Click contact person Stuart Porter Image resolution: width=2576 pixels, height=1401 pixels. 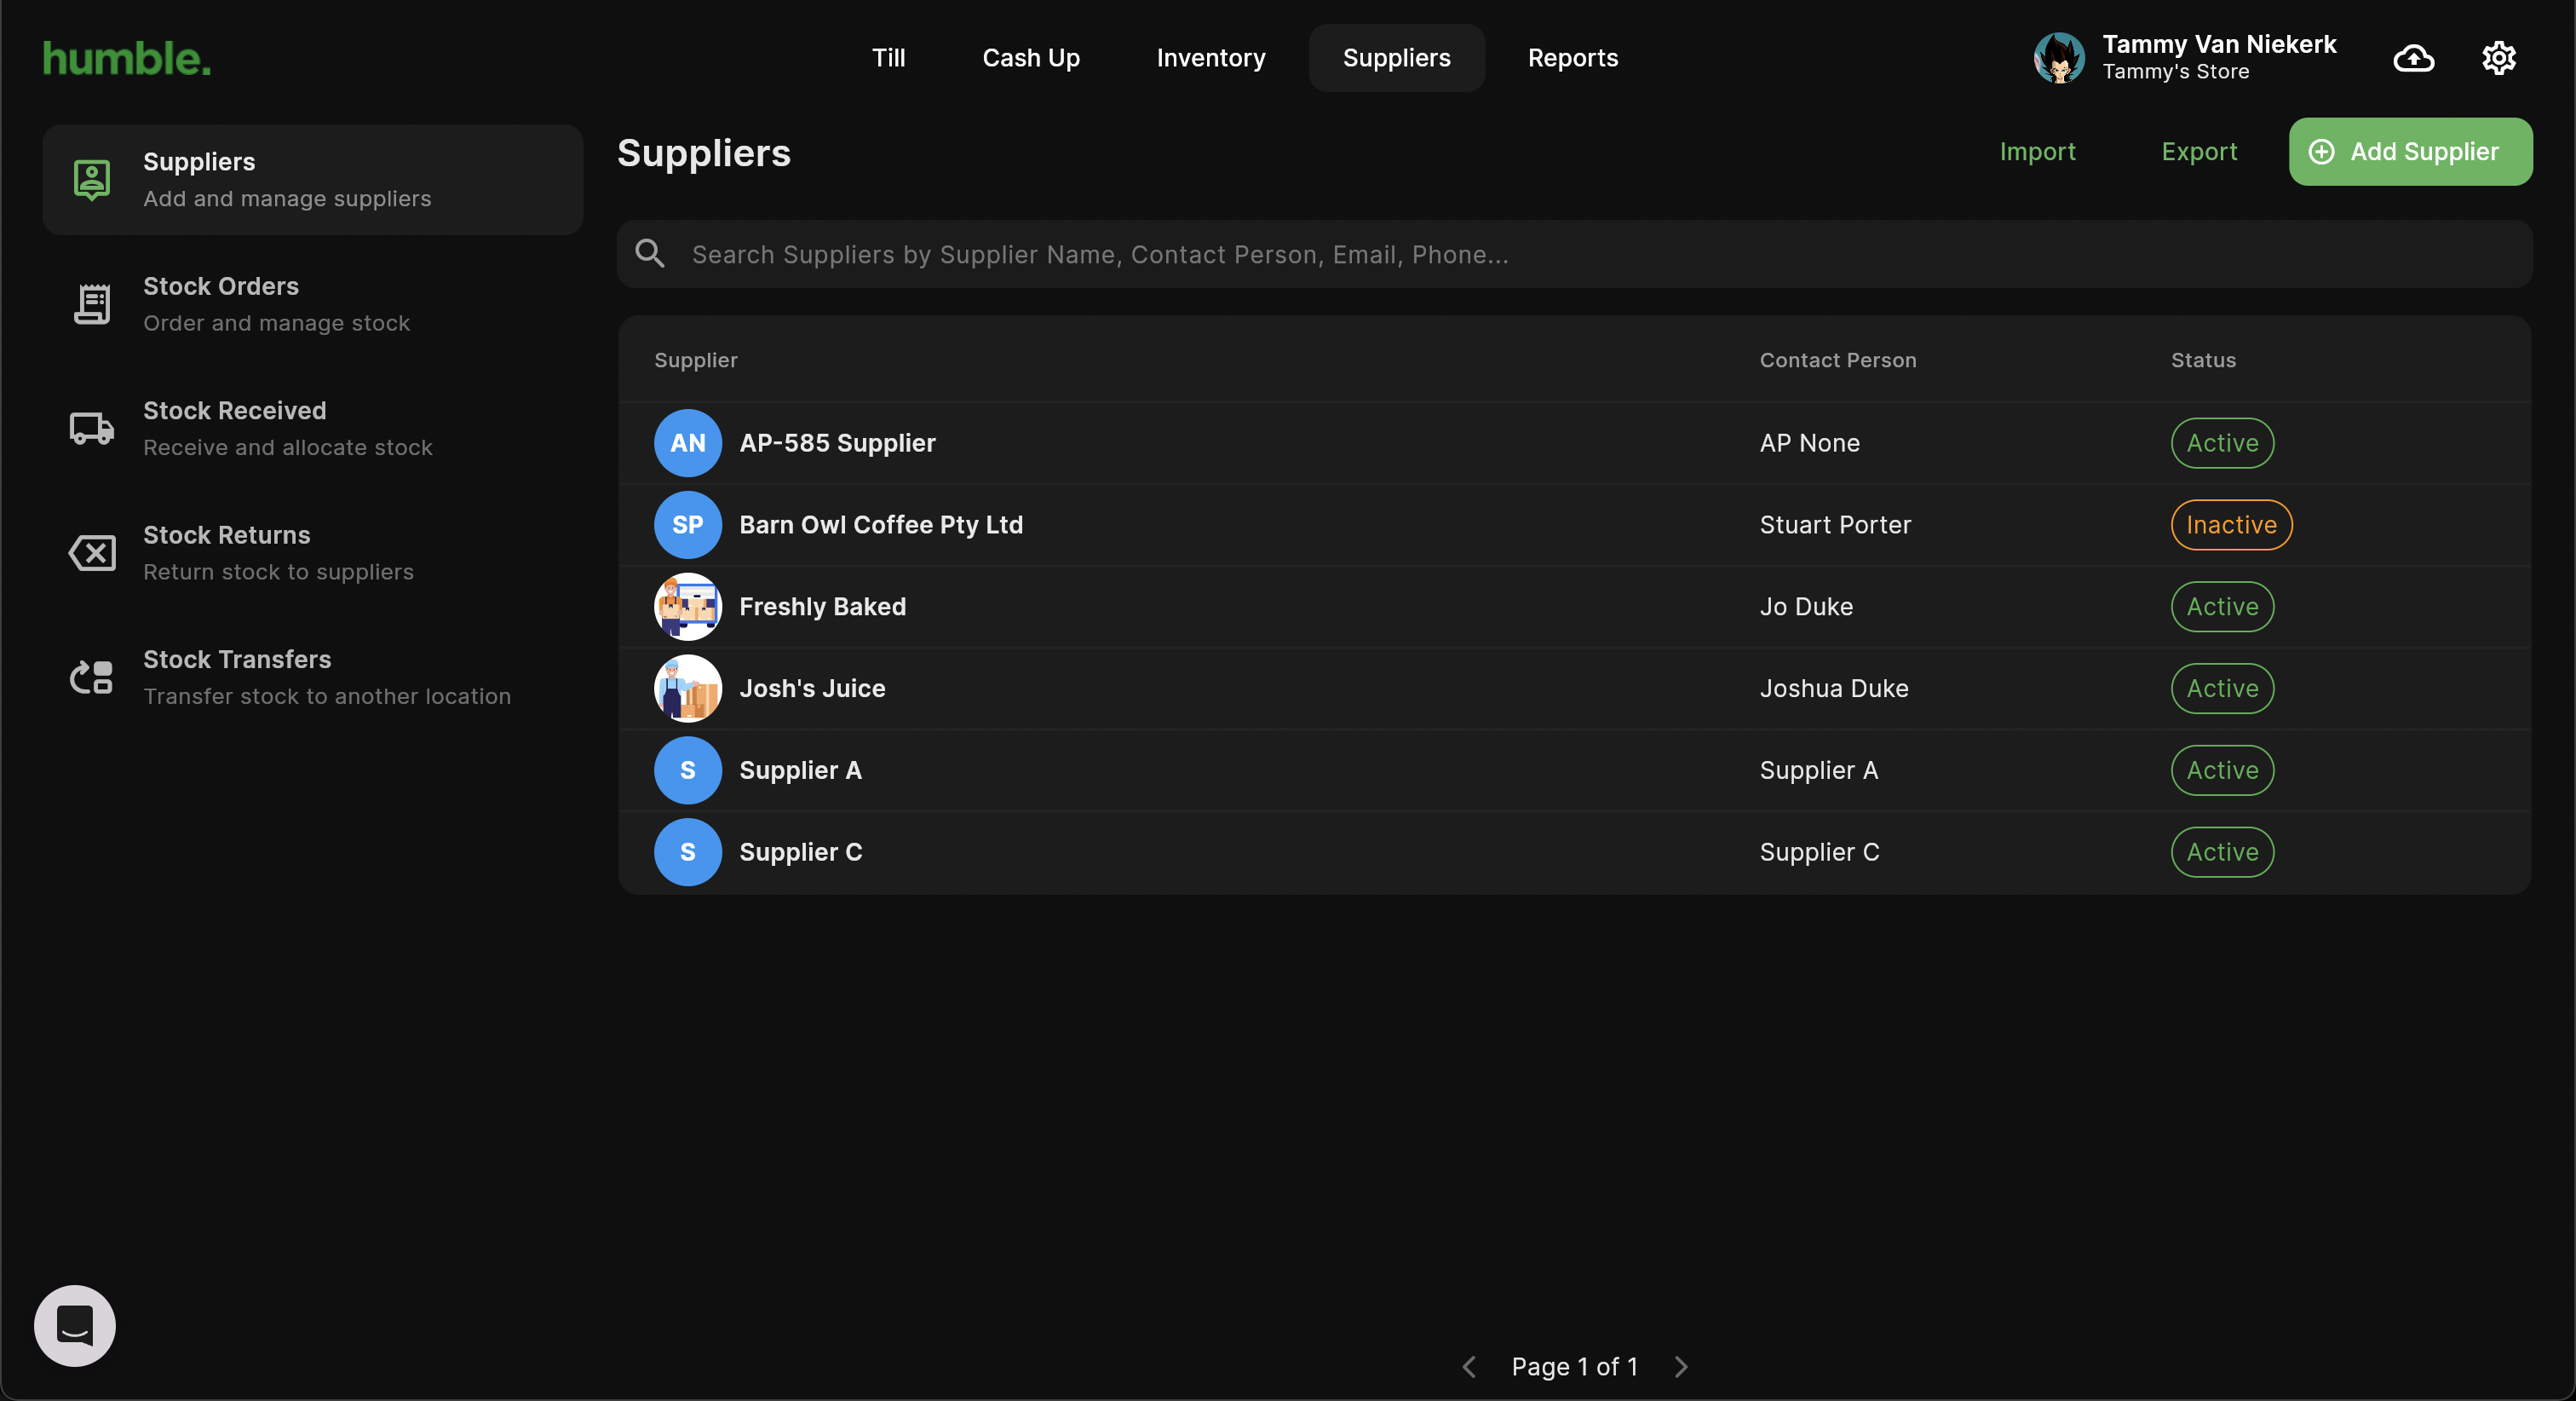(1835, 525)
